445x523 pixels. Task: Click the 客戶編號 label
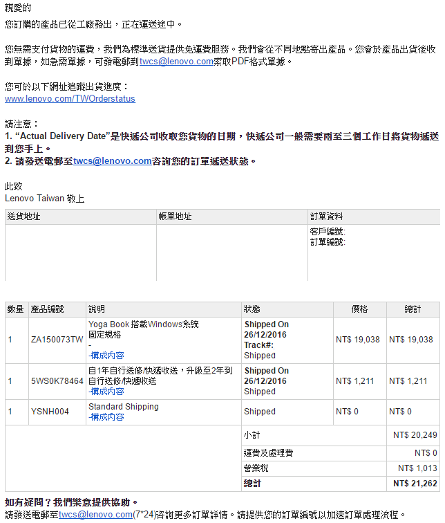click(x=328, y=232)
